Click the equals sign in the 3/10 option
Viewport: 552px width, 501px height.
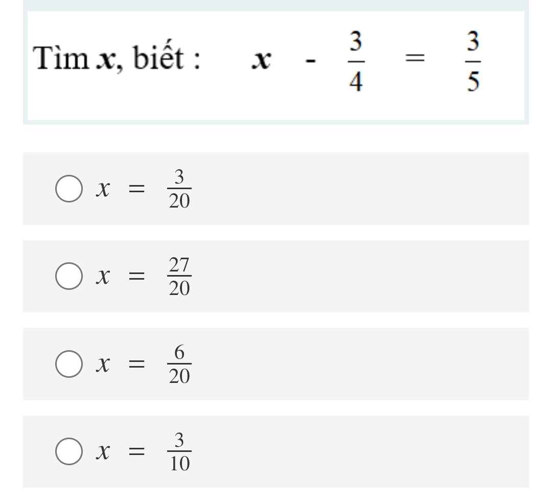point(136,452)
